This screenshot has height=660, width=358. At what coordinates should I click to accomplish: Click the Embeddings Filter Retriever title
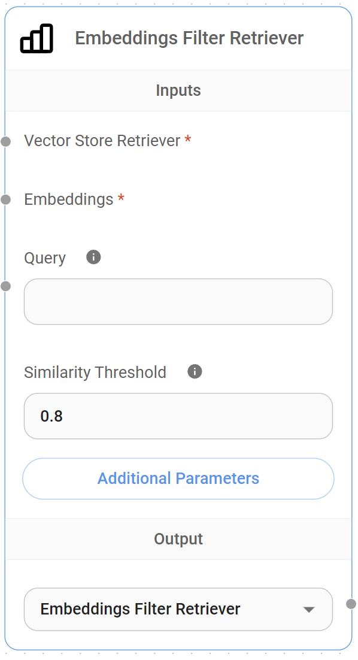coord(189,38)
